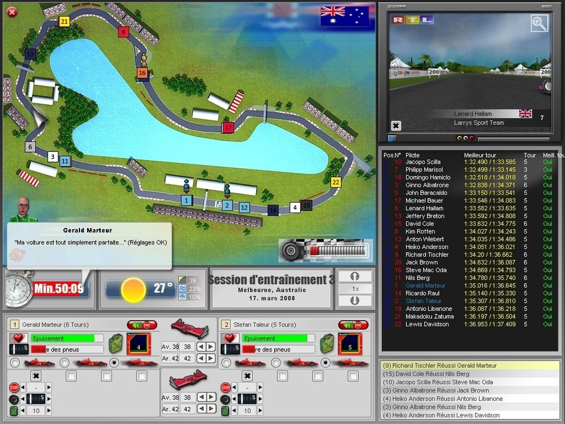
Task: Tick the first empty checkbox in Gerald Marteur's panel
Action: (x=71, y=376)
